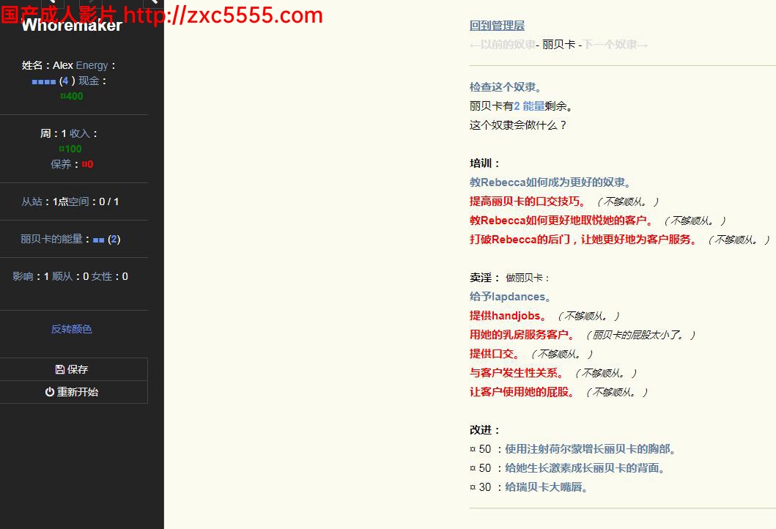Open the 回到管理层 link
The image size is (776, 529).
[x=497, y=26]
